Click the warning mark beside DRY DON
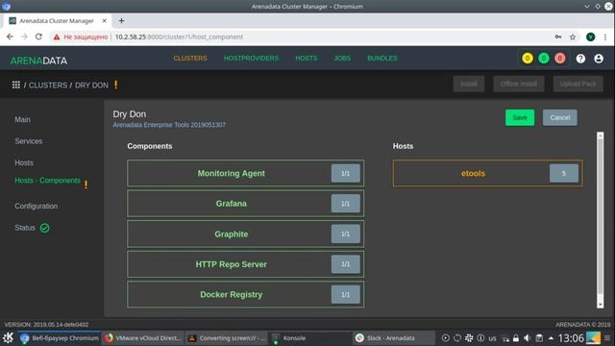615x346 pixels. (x=116, y=85)
